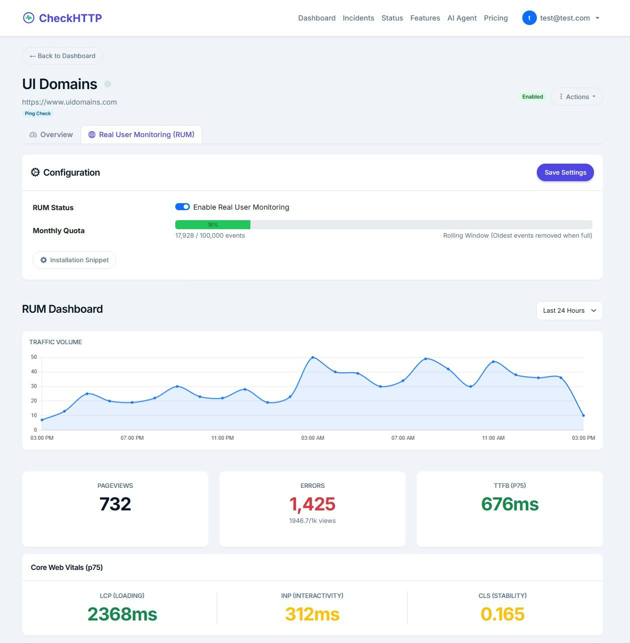The image size is (630, 643).
Task: Click the user avatar circle for test@test.com
Action: point(529,18)
